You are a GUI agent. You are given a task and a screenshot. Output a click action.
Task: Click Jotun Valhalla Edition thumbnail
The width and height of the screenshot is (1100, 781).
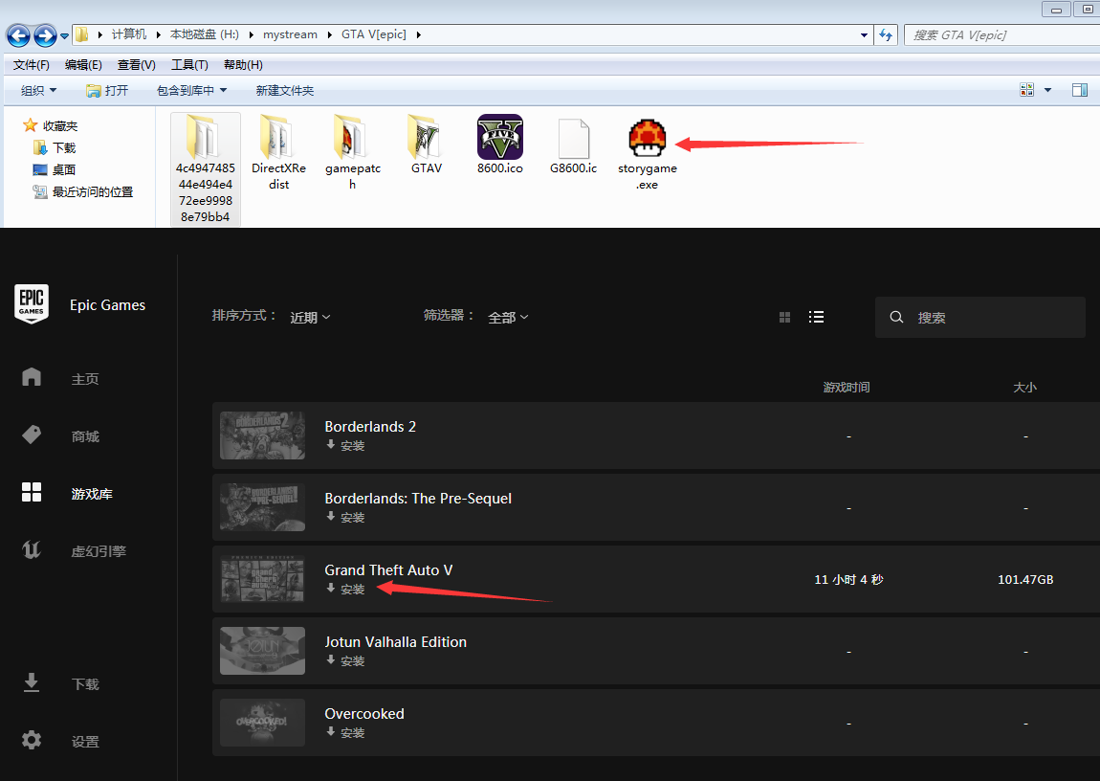(x=262, y=651)
